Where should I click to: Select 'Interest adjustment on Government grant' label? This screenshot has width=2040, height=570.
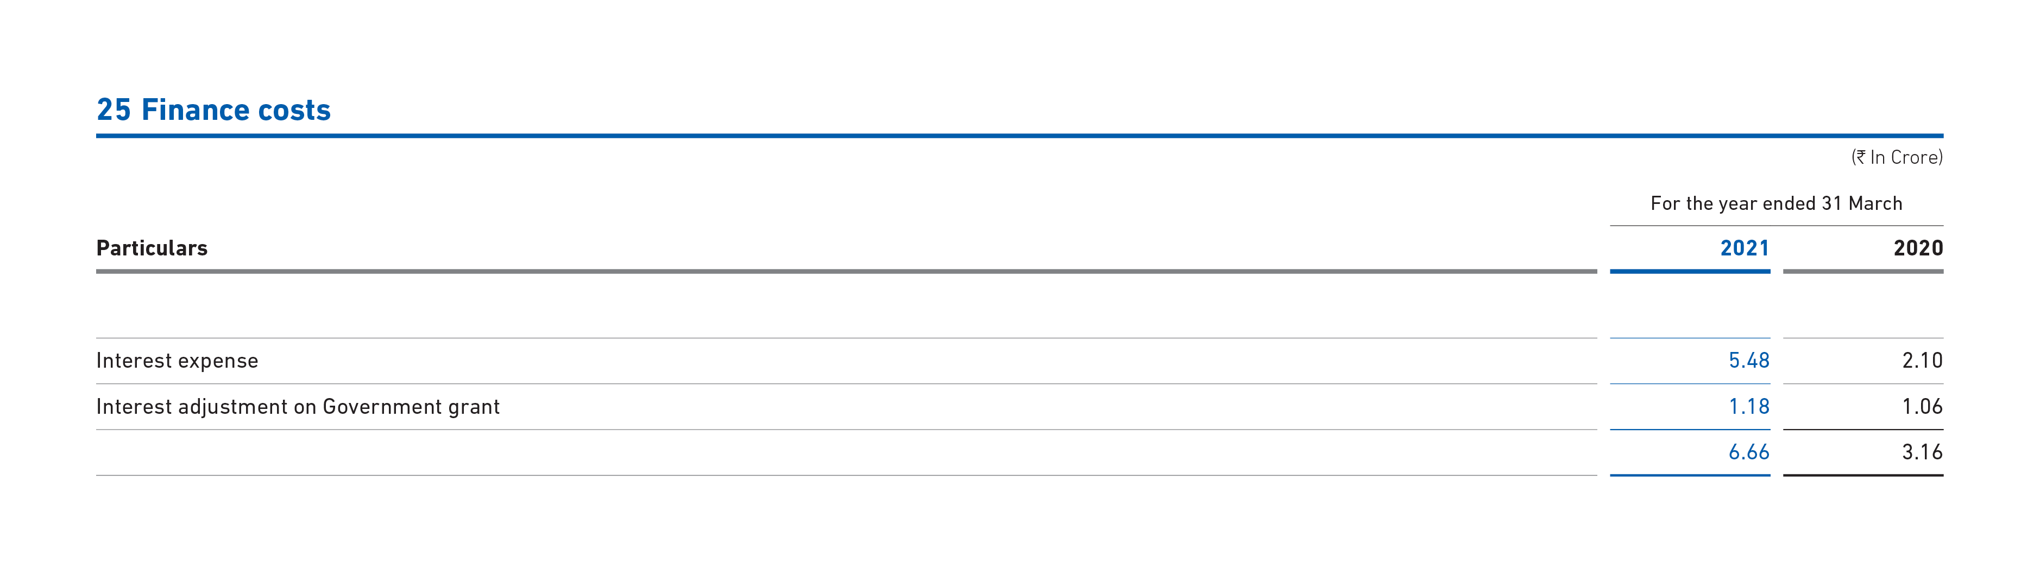pyautogui.click(x=298, y=407)
